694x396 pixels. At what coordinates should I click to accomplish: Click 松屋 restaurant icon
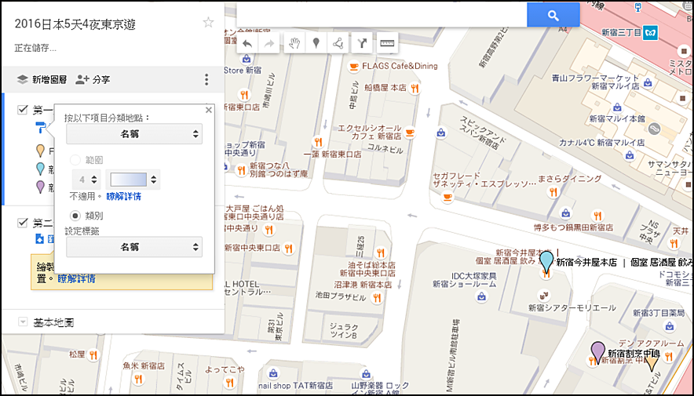93,354
